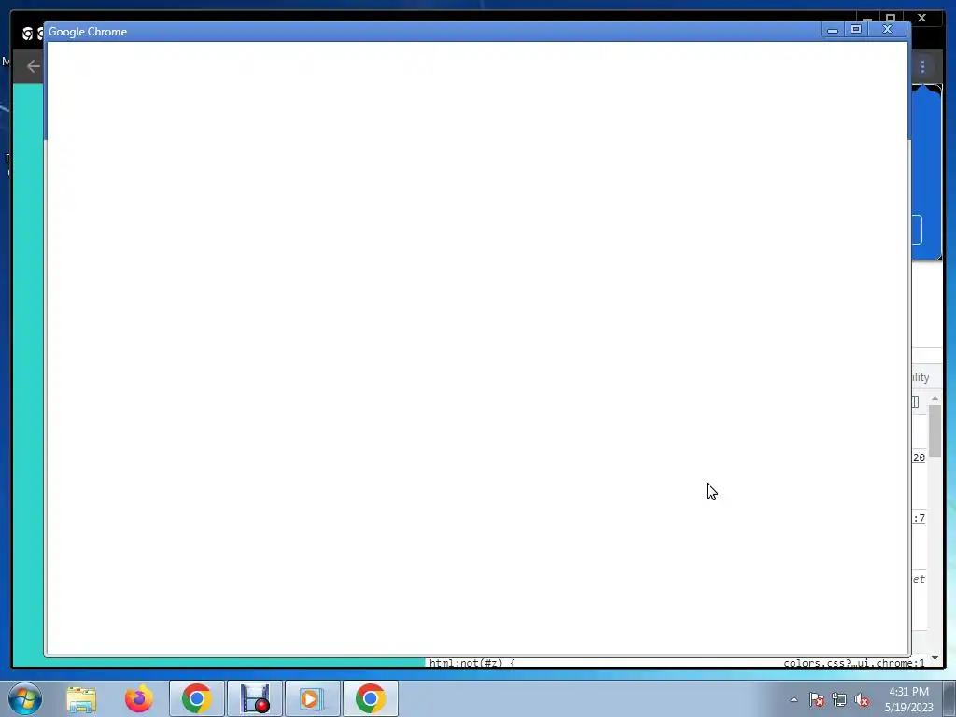Open the Action Center flag icon

[817, 700]
